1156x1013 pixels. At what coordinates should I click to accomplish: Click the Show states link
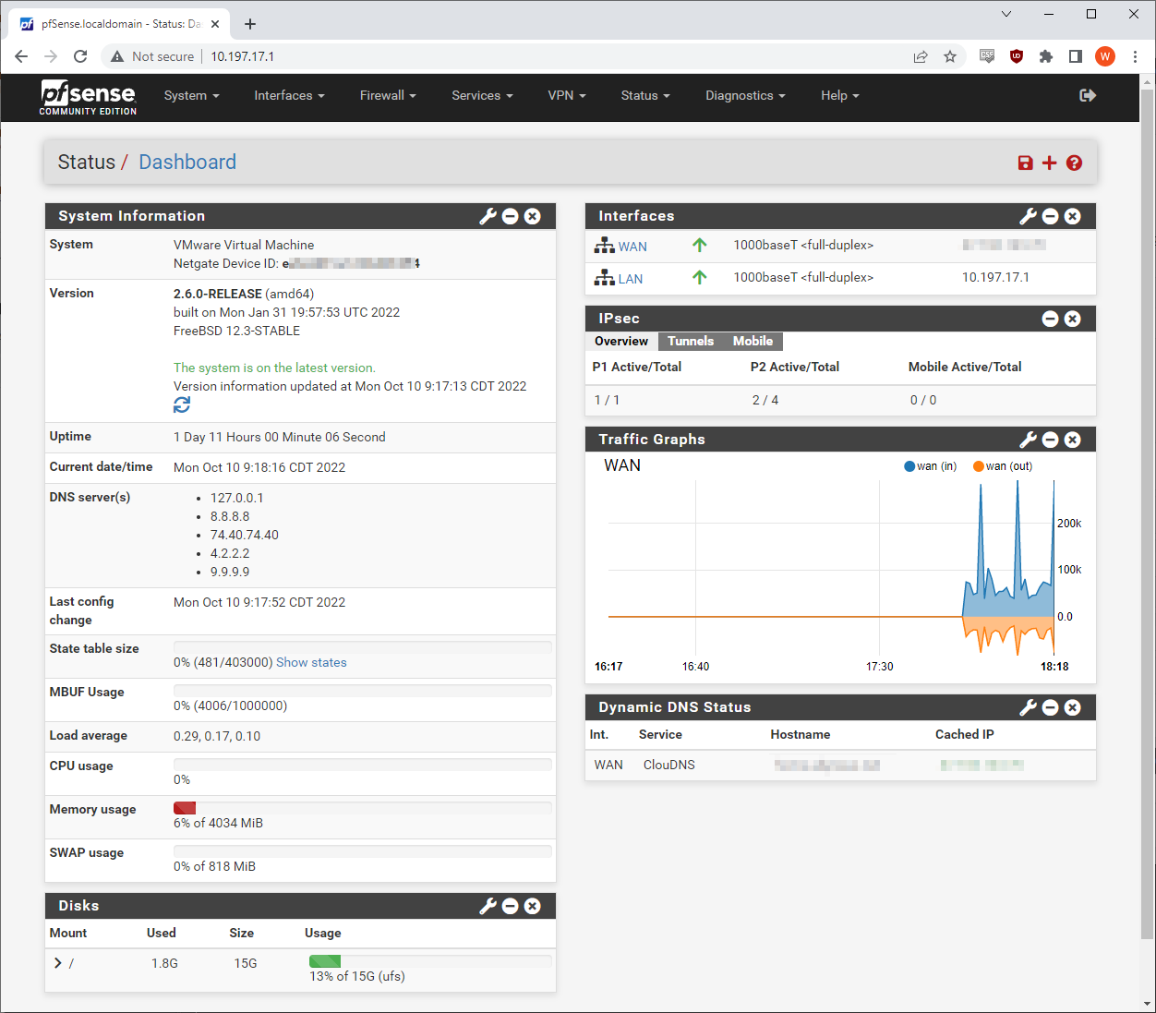point(311,662)
